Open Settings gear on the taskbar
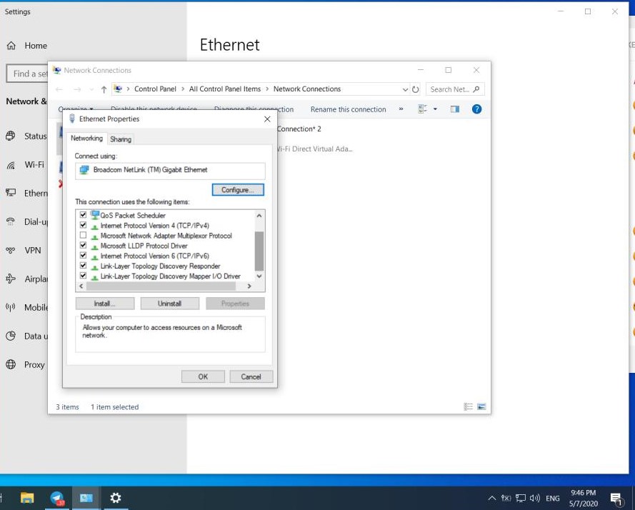635x510 pixels. pyautogui.click(x=116, y=498)
